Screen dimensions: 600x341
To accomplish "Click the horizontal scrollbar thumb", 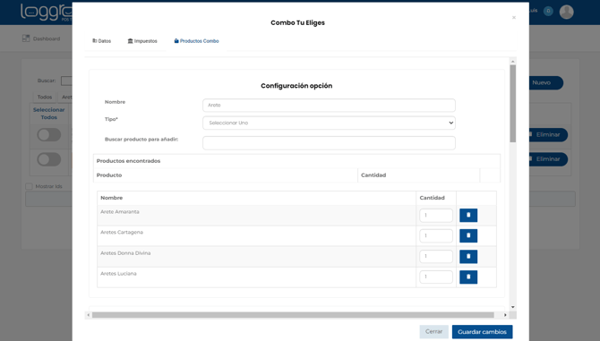I will pyautogui.click(x=293, y=315).
